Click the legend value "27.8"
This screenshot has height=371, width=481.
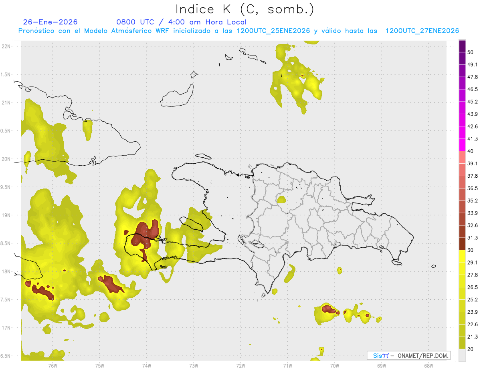pos(473,275)
